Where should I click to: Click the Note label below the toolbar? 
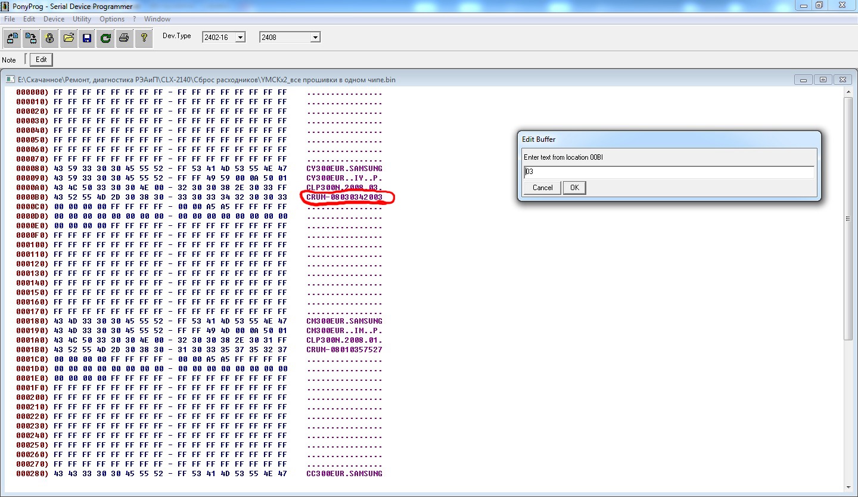[9, 60]
